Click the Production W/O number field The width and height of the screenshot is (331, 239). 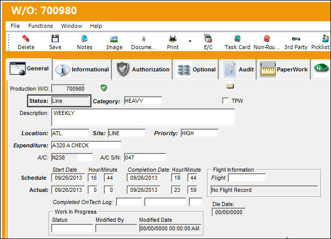coord(68,89)
